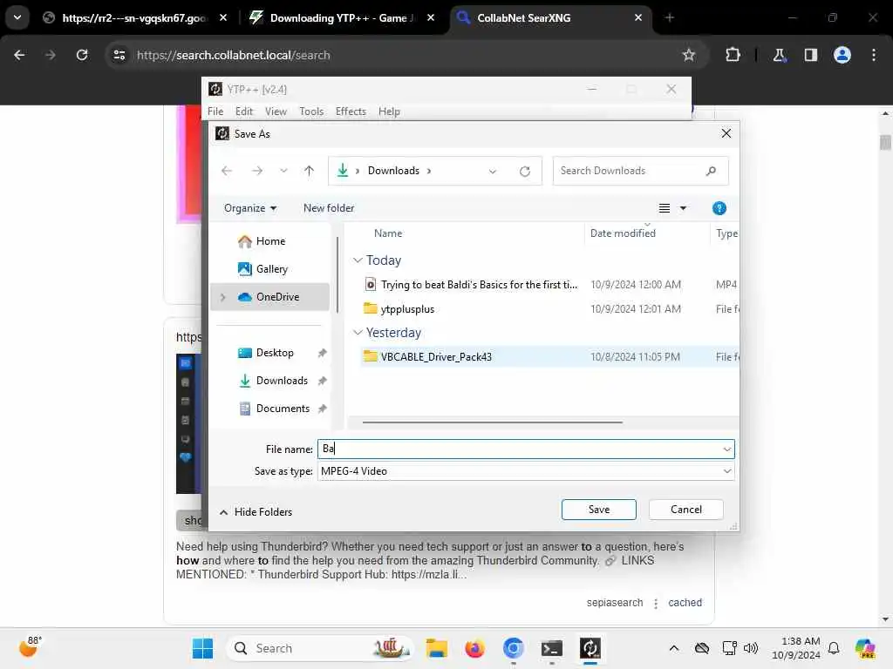Sort by the Name column header
The image size is (893, 669).
tap(388, 233)
